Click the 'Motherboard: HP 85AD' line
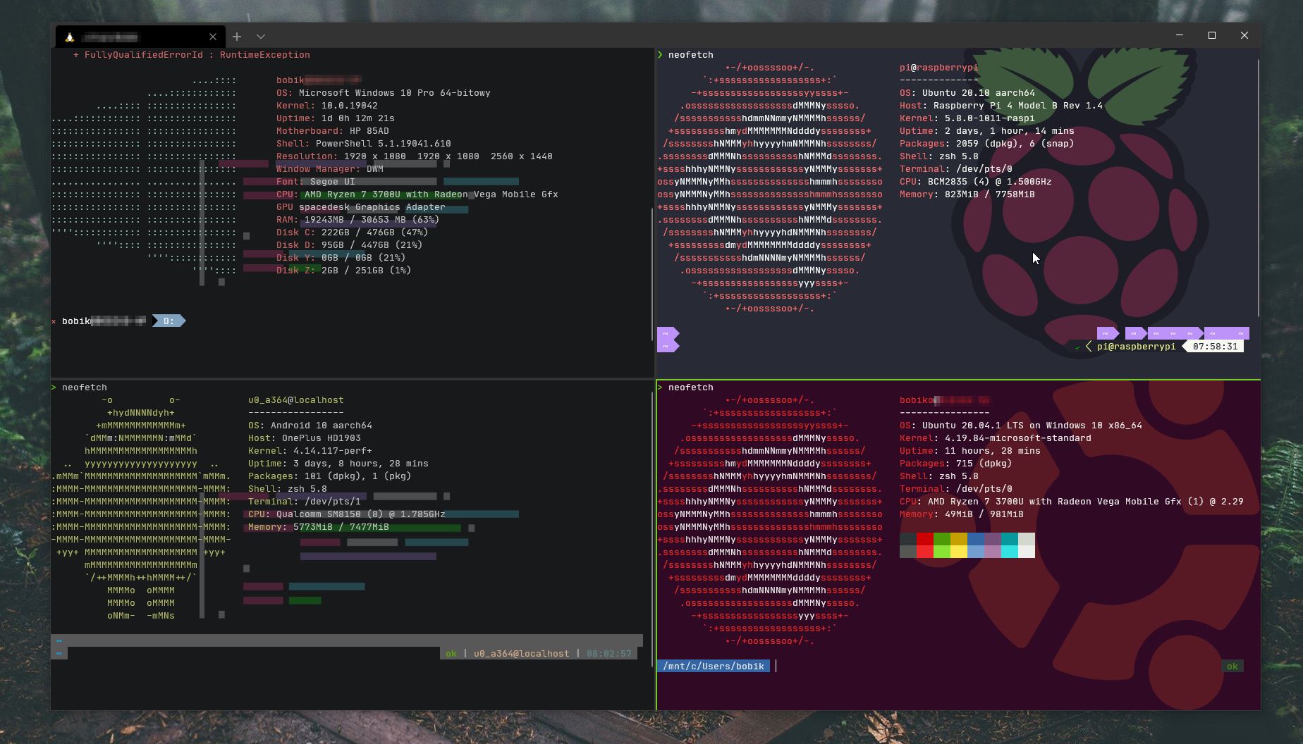1303x744 pixels. coord(333,131)
